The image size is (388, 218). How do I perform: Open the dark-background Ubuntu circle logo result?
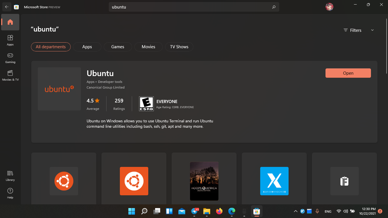pyautogui.click(x=64, y=181)
